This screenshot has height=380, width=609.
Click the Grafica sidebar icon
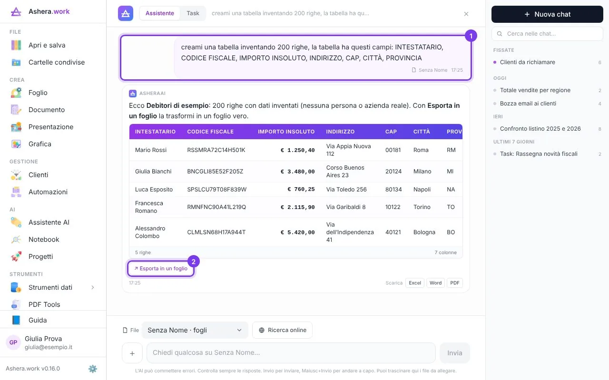[x=16, y=144]
